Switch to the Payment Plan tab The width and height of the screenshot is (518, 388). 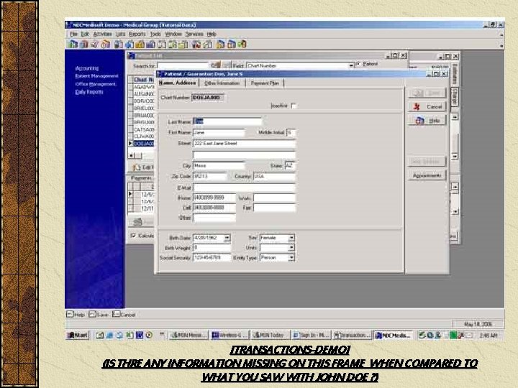[265, 83]
